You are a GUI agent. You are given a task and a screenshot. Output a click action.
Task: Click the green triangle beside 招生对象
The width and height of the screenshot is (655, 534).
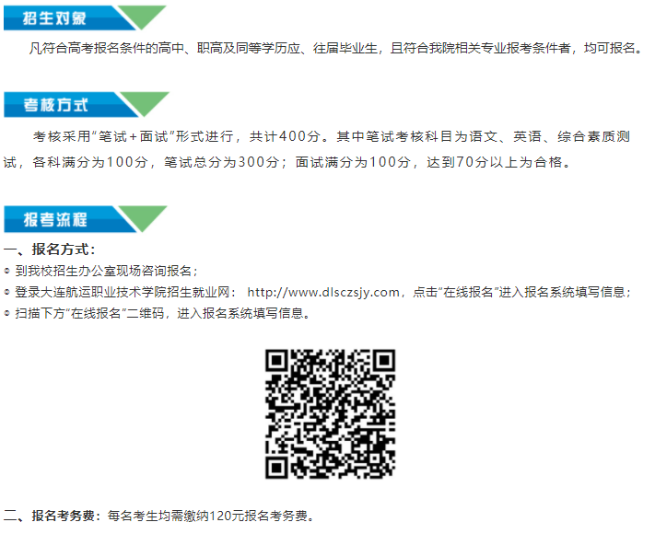(142, 16)
